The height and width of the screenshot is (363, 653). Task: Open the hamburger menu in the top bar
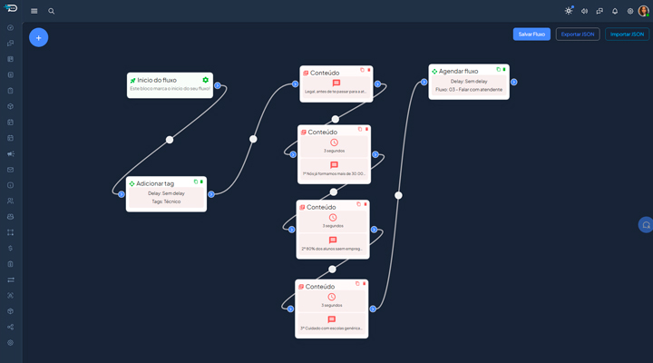(x=34, y=11)
